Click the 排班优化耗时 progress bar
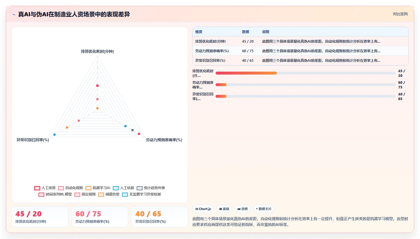Viewport: 420px width, 239px height. point(305,73)
